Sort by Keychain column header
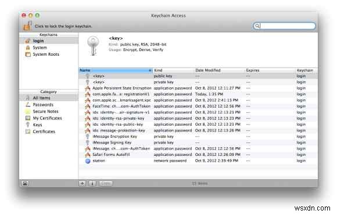337x214 pixels. pyautogui.click(x=306, y=70)
